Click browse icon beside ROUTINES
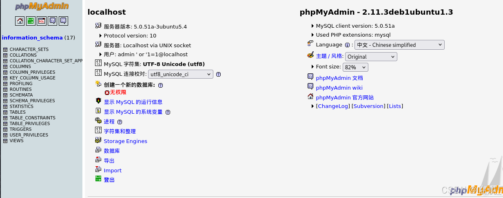The width and height of the screenshot is (503, 198). (5, 90)
